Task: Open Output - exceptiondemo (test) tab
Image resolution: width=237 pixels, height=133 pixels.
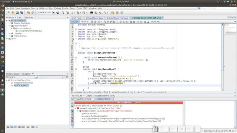Action: pyautogui.click(x=100, y=96)
